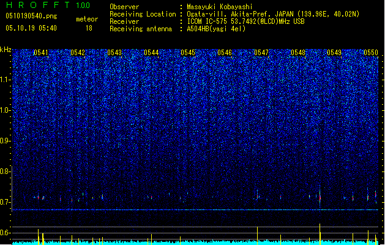Click the 0547 time marker
Image resolution: width=385 pixels, height=245 pixels.
[x=261, y=53]
